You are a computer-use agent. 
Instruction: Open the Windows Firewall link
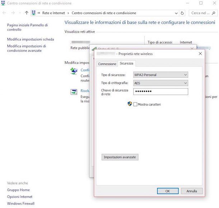(20, 204)
